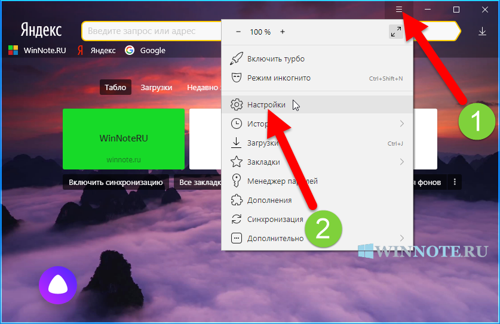The image size is (500, 324).
Task: Increase zoom with the plus button
Action: 282,32
